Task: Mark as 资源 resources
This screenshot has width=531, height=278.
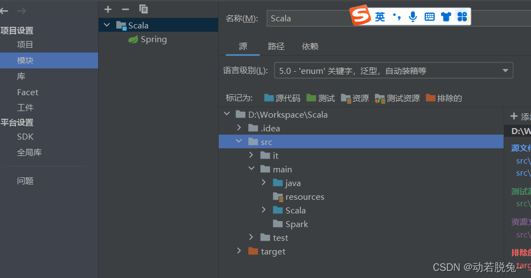Action: [355, 98]
